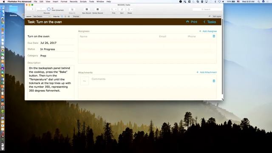Open the Records menu
The height and width of the screenshot is (153, 272).
pyautogui.click(x=74, y=2)
